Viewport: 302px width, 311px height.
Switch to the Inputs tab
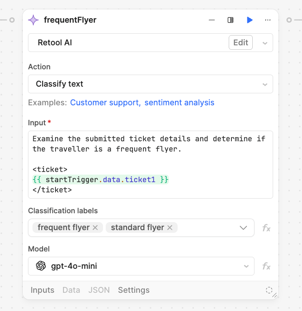(x=42, y=290)
